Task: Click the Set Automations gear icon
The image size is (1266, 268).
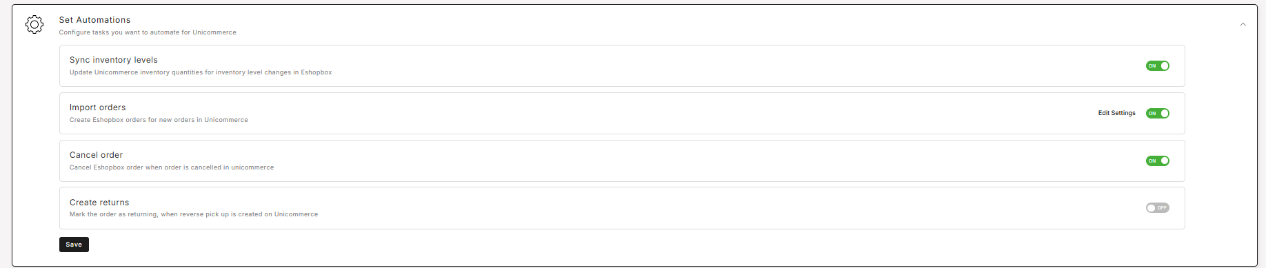Action: [x=34, y=25]
